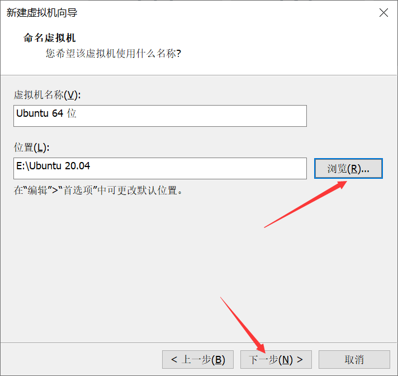Click the question 您希望该虚拟机使用什么名称?
This screenshot has height=376, width=398.
click(113, 54)
